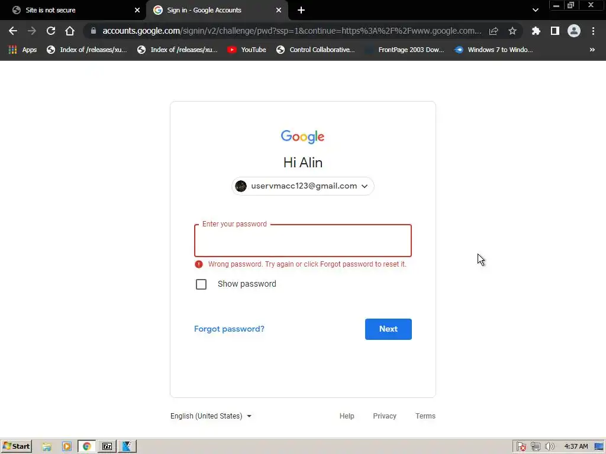
Task: Show desktop via the taskbar monitor icon
Action: 599,446
